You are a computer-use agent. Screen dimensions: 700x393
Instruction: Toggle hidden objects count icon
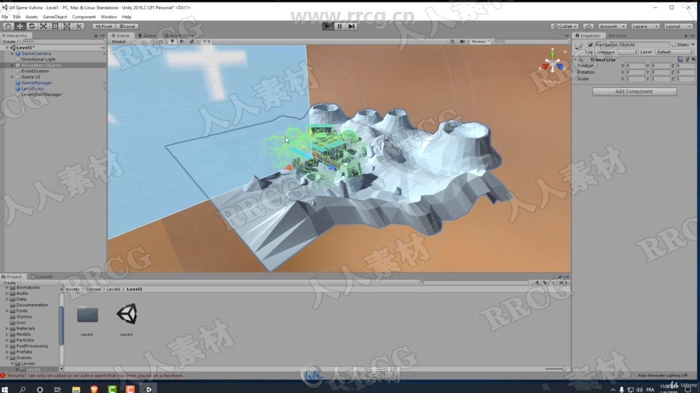[x=206, y=41]
